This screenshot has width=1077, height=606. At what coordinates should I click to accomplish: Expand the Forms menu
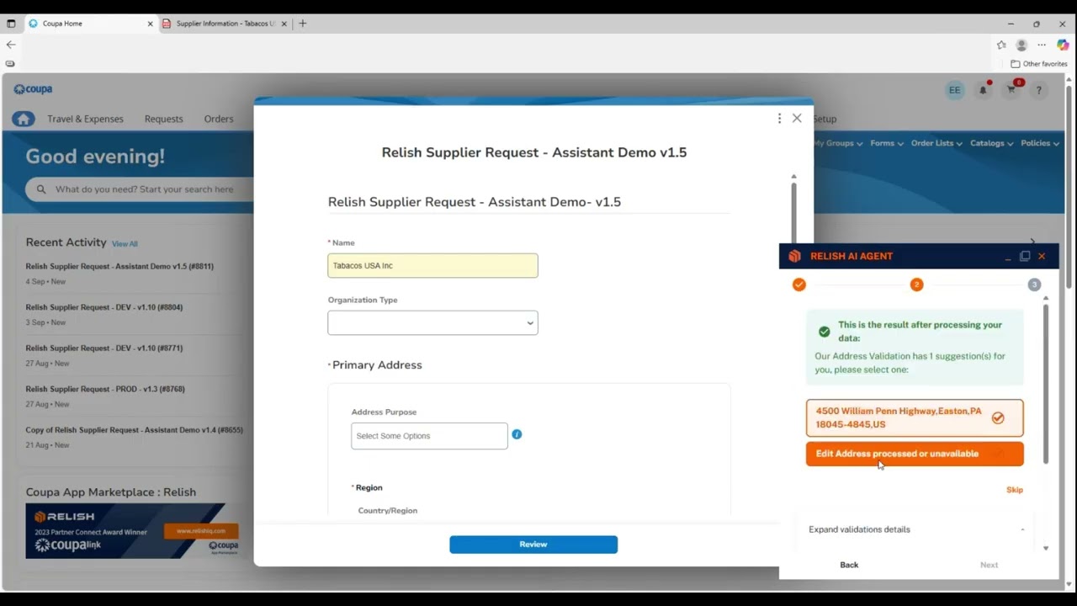click(x=887, y=143)
